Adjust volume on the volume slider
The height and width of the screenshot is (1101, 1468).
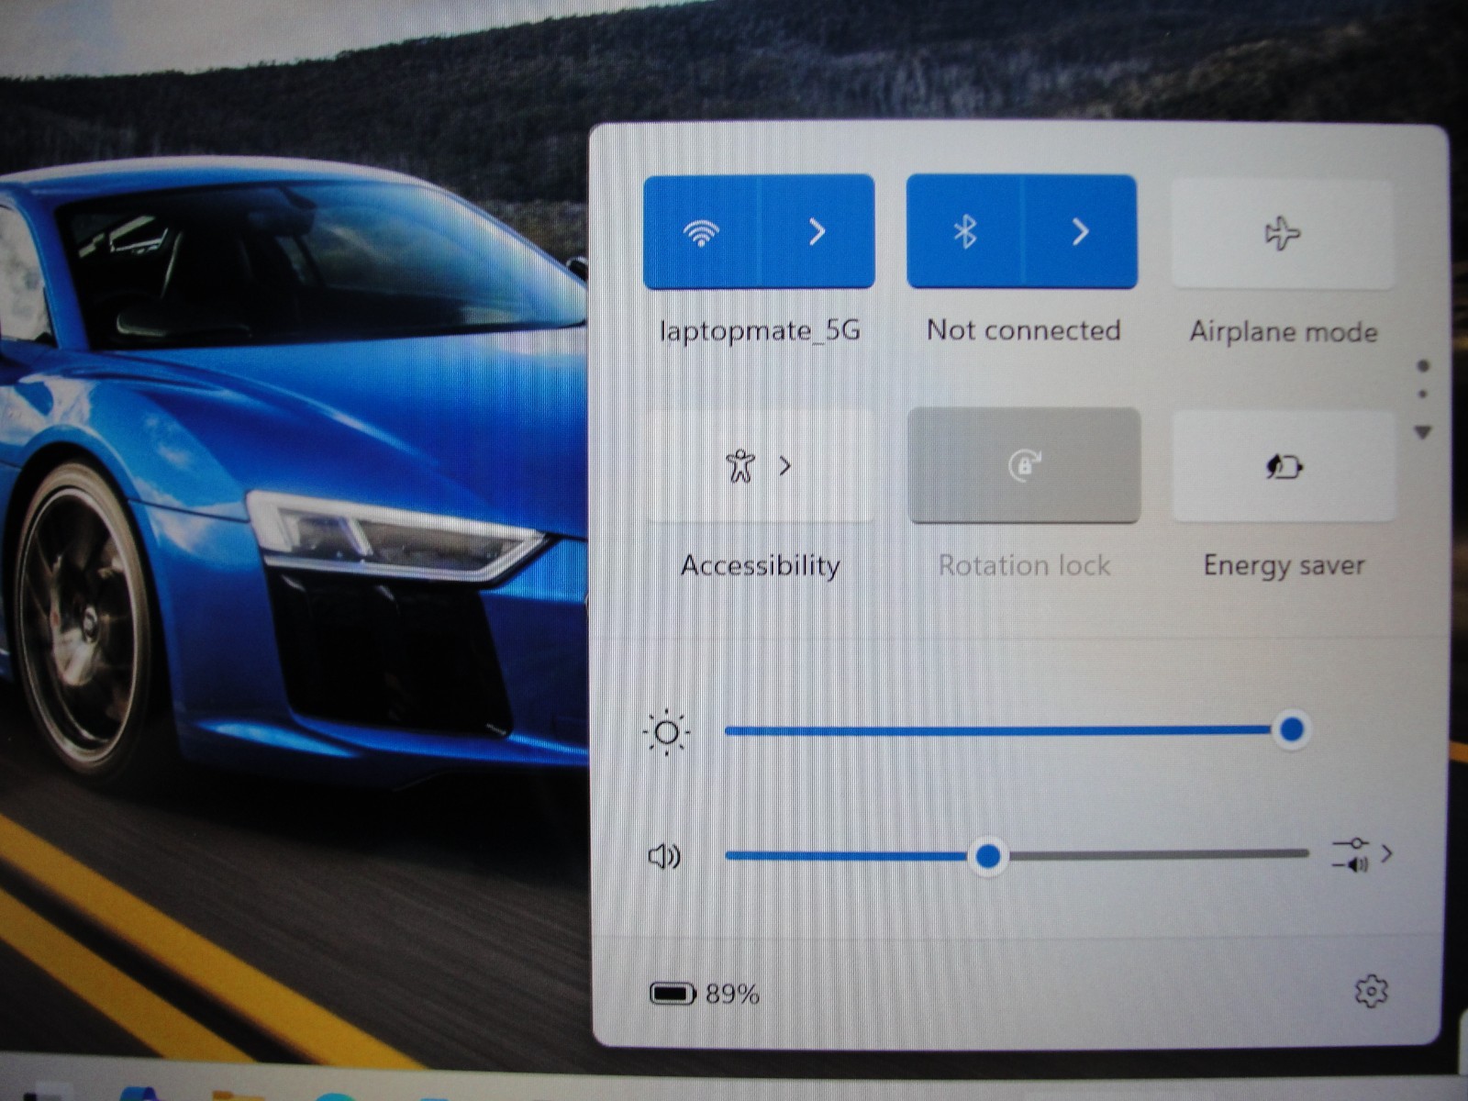[x=1016, y=855]
